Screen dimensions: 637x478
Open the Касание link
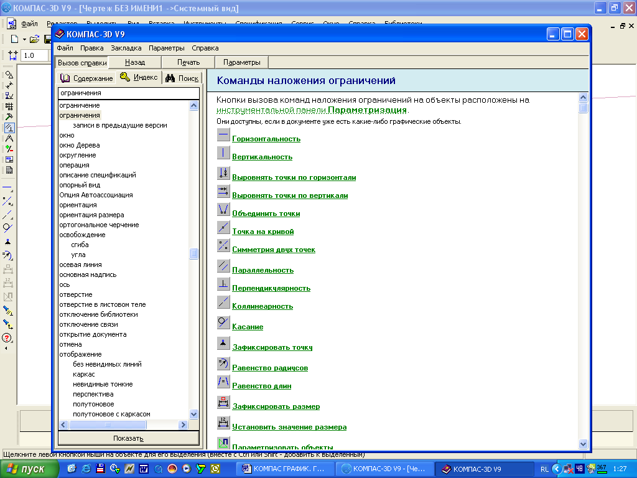coord(248,326)
